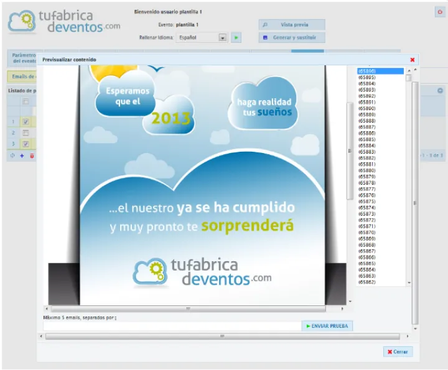Select list entry (65862)

(380, 282)
